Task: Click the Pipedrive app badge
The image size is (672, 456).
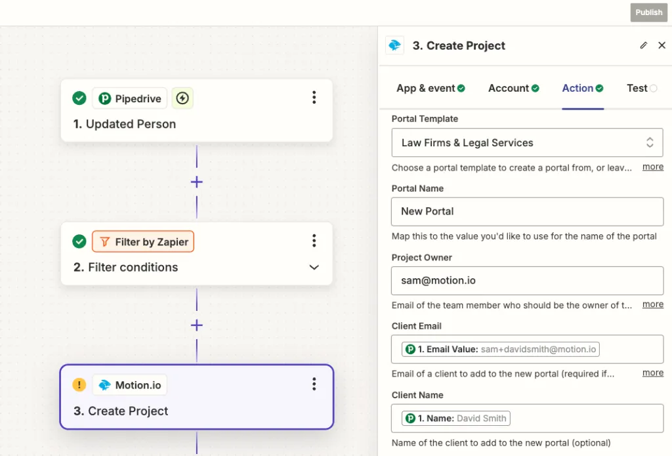Action: 130,98
